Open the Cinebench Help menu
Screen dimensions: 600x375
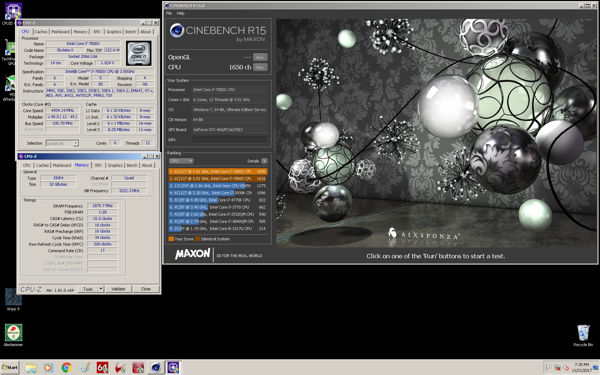pyautogui.click(x=181, y=13)
